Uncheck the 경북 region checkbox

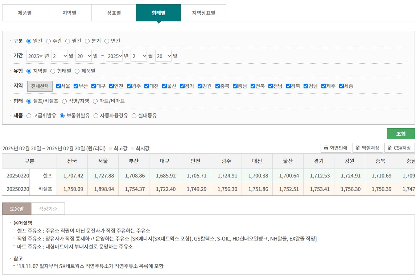point(288,86)
